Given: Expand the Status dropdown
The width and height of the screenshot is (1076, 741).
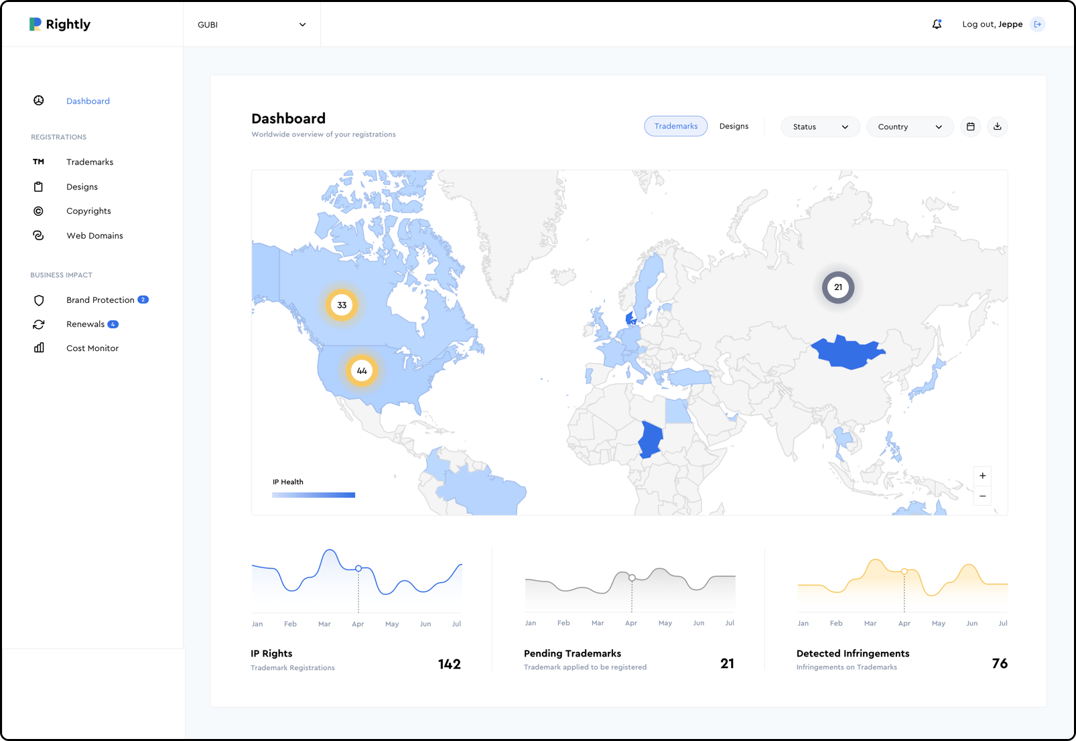Looking at the screenshot, I should (x=820, y=127).
